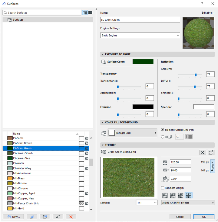Collapse the EXPOSURE TO LIGHT section

(x=103, y=54)
